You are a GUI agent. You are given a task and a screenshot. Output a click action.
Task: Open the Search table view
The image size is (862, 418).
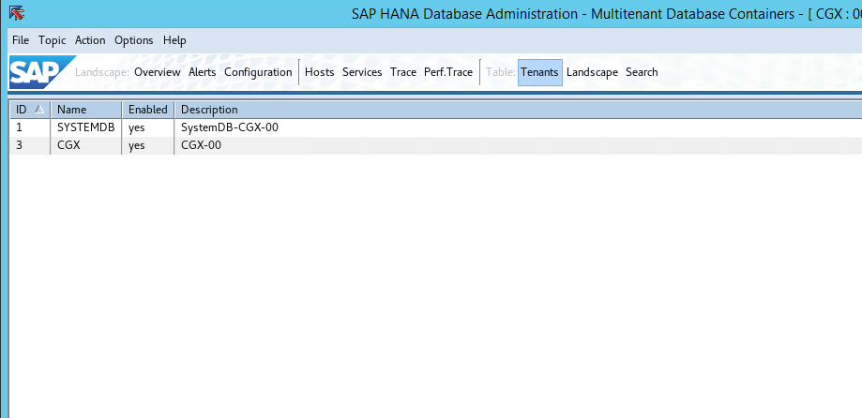pos(642,72)
